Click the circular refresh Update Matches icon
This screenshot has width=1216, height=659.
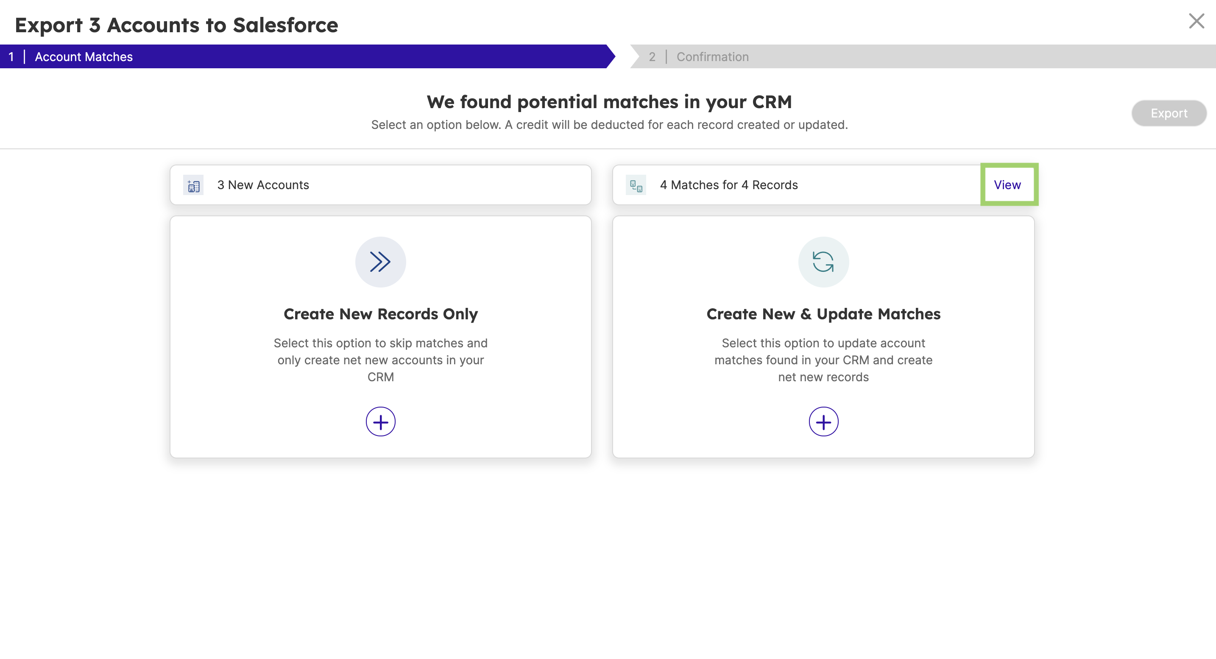823,262
